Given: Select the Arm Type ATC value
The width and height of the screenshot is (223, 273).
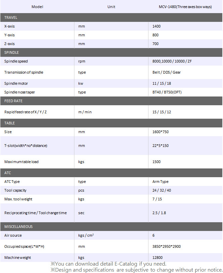Looking at the screenshot, I should (161, 182).
